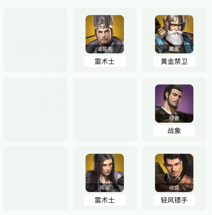Select the 徐盛 hero portrait

coord(174,173)
